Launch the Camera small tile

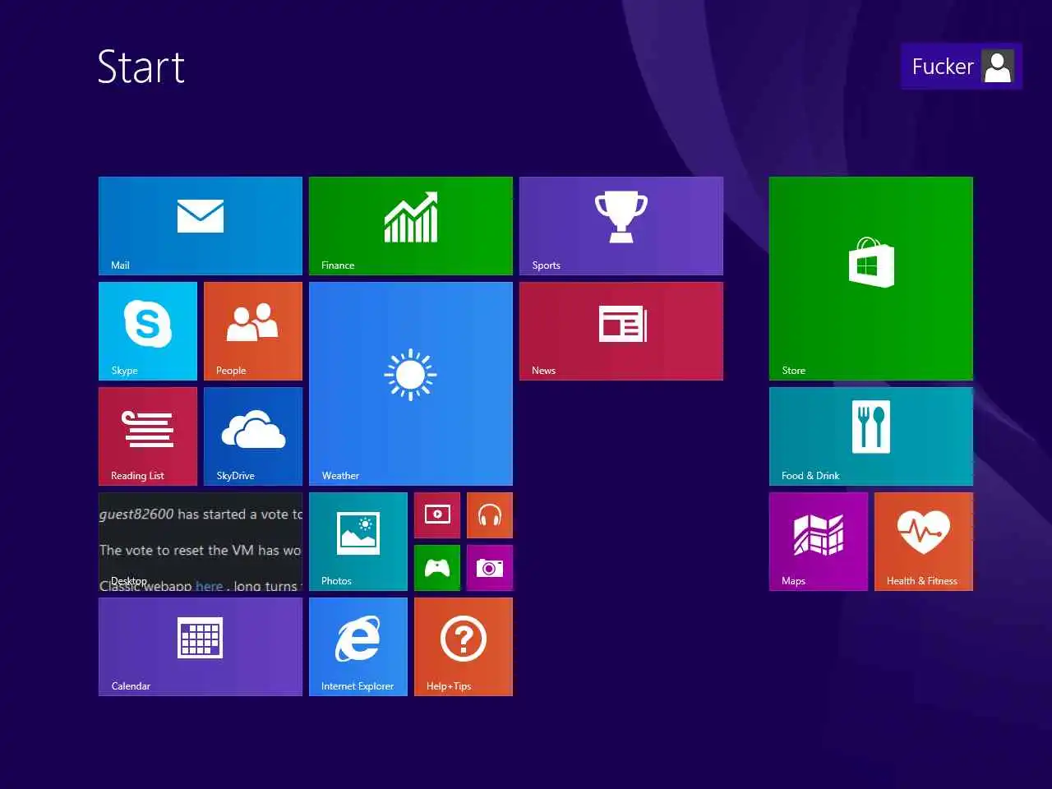[x=490, y=568]
